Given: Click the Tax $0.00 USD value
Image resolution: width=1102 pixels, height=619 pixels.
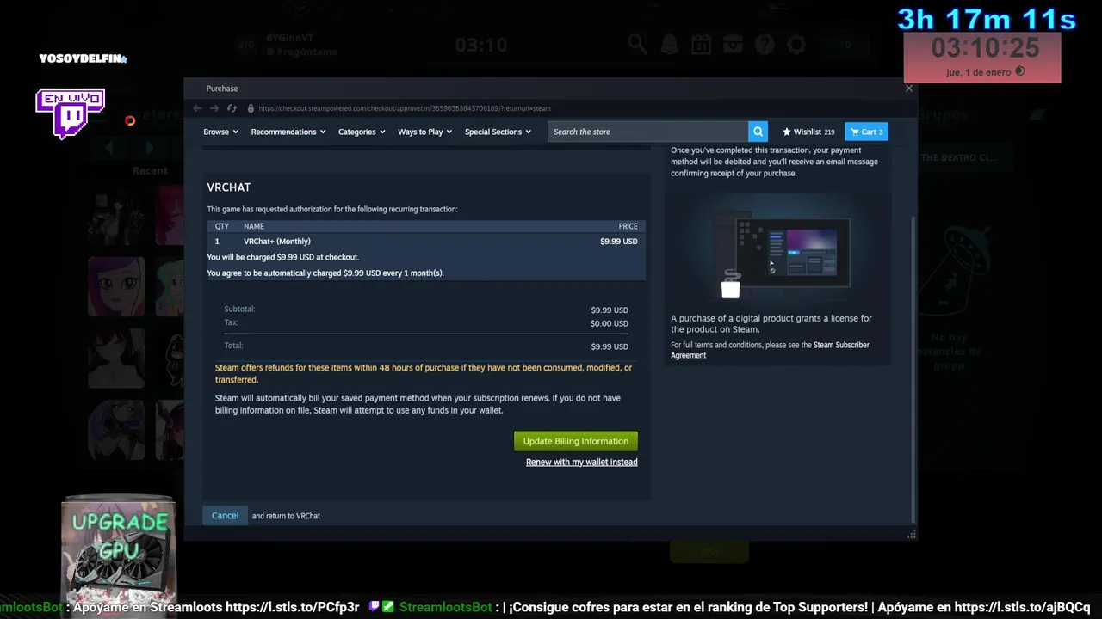Looking at the screenshot, I should point(610,324).
